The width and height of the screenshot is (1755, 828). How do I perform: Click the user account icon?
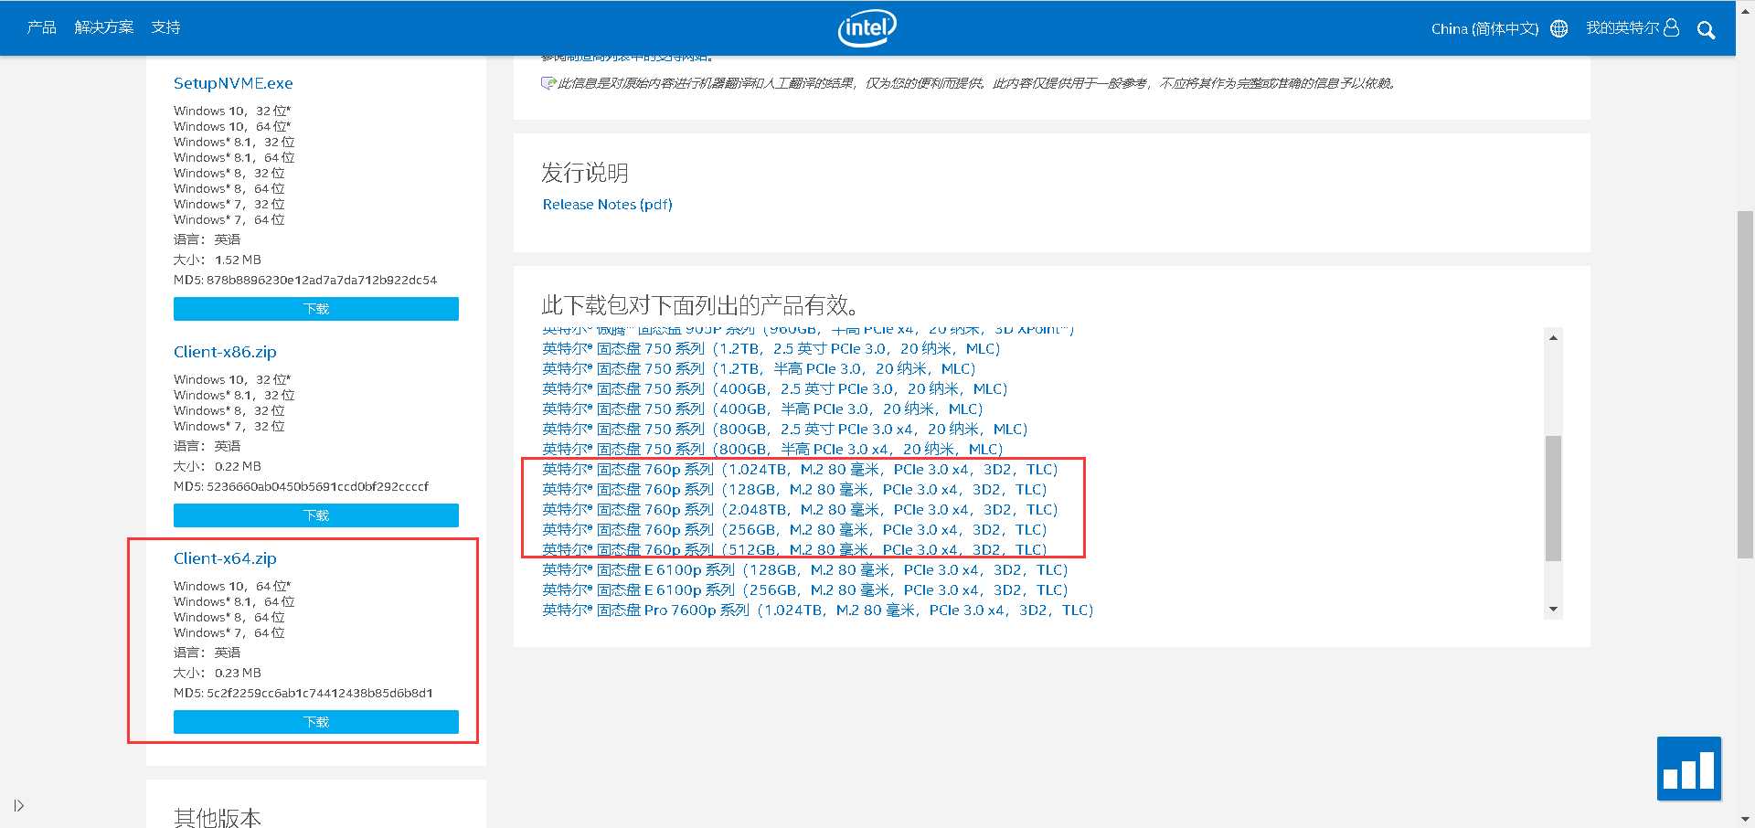(1672, 27)
